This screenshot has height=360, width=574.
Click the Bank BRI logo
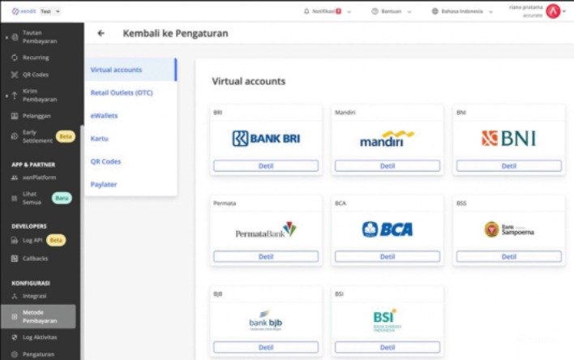coord(266,139)
